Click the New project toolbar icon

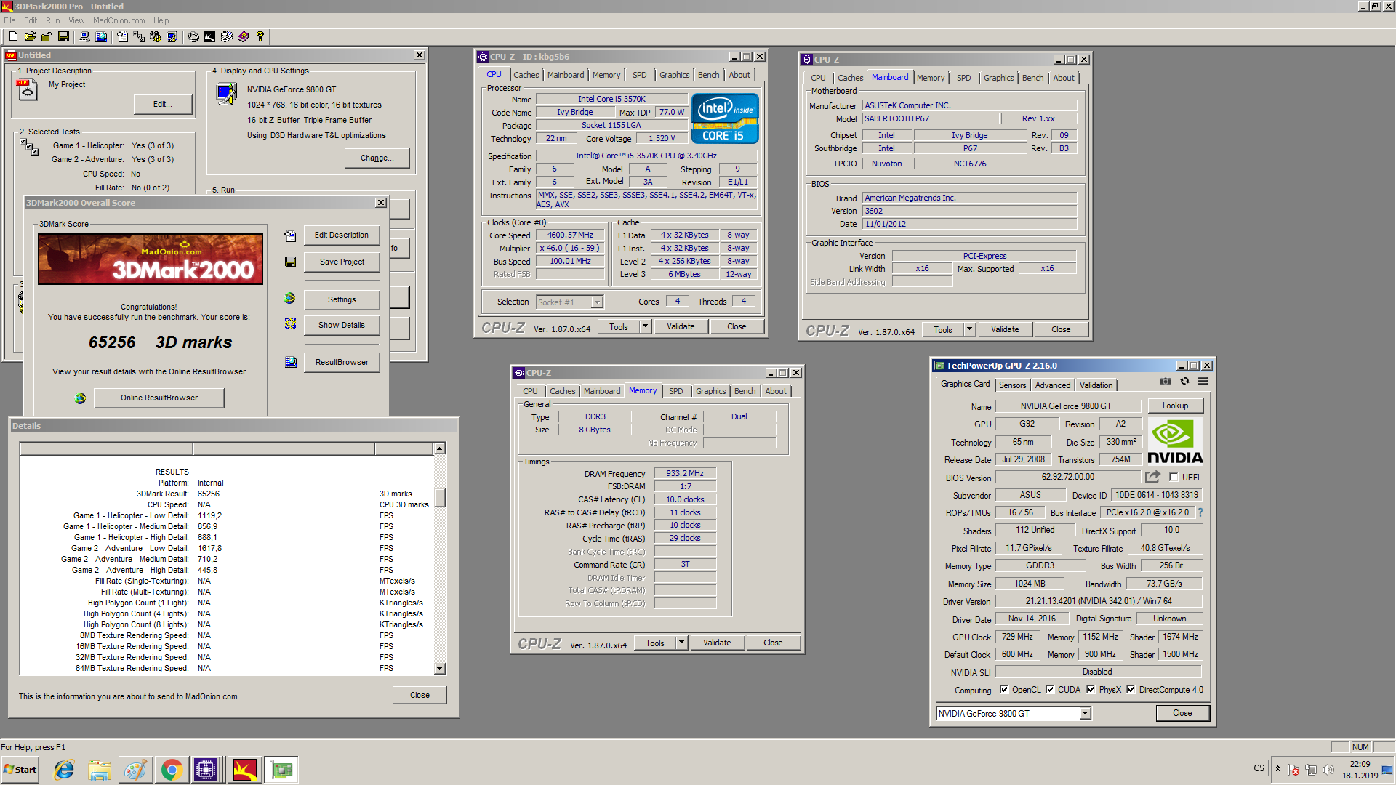(x=13, y=36)
